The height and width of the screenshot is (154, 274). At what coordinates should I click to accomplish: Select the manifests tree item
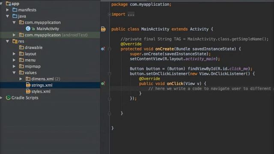27,10
